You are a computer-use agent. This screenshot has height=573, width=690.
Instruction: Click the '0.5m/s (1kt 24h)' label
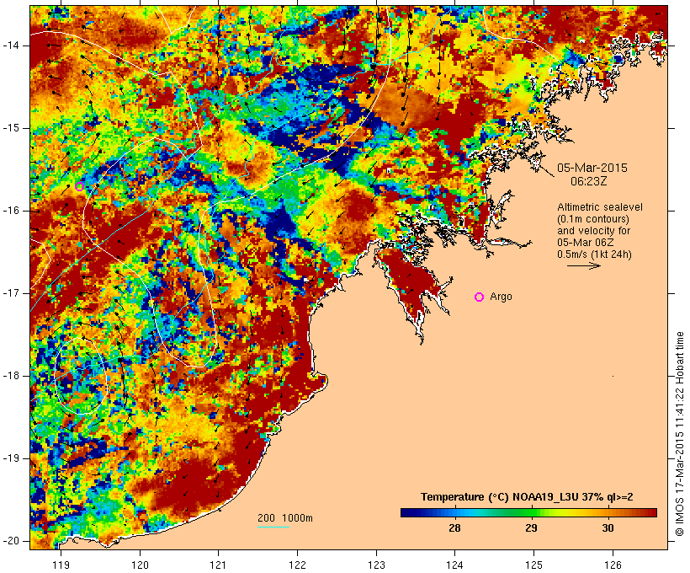(594, 254)
